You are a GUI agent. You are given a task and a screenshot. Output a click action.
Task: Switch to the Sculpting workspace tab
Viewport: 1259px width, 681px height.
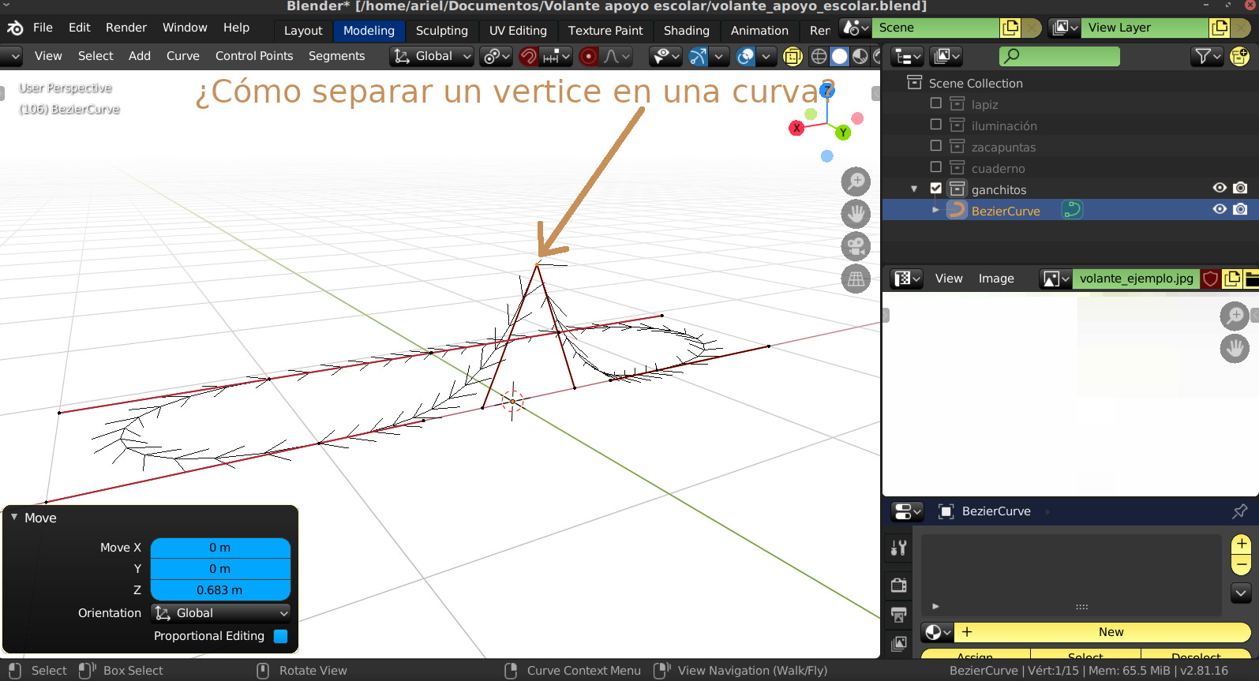pyautogui.click(x=442, y=31)
